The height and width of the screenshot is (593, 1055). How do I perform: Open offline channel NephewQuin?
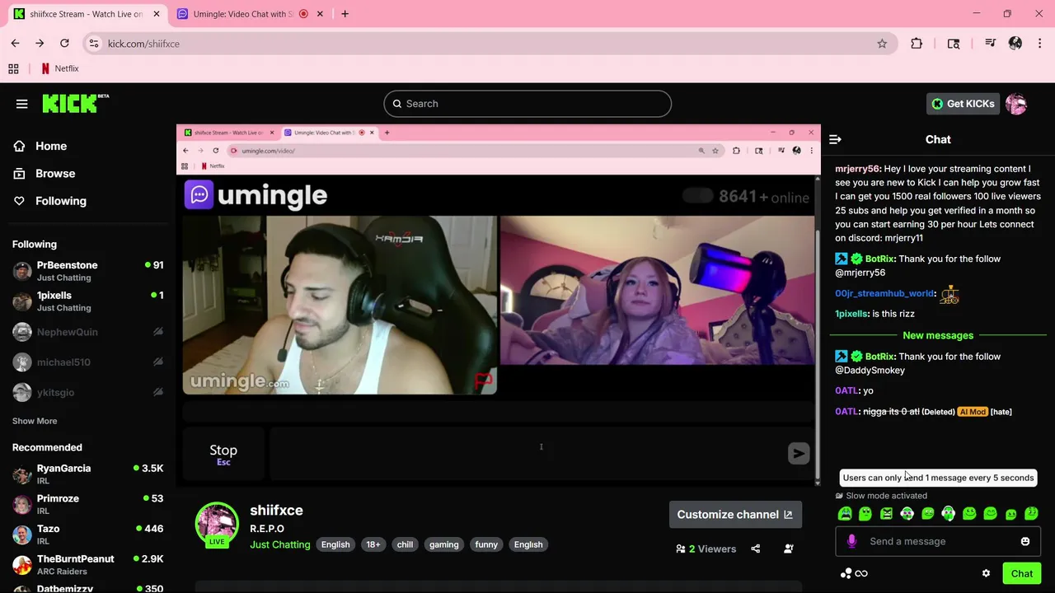pyautogui.click(x=87, y=332)
